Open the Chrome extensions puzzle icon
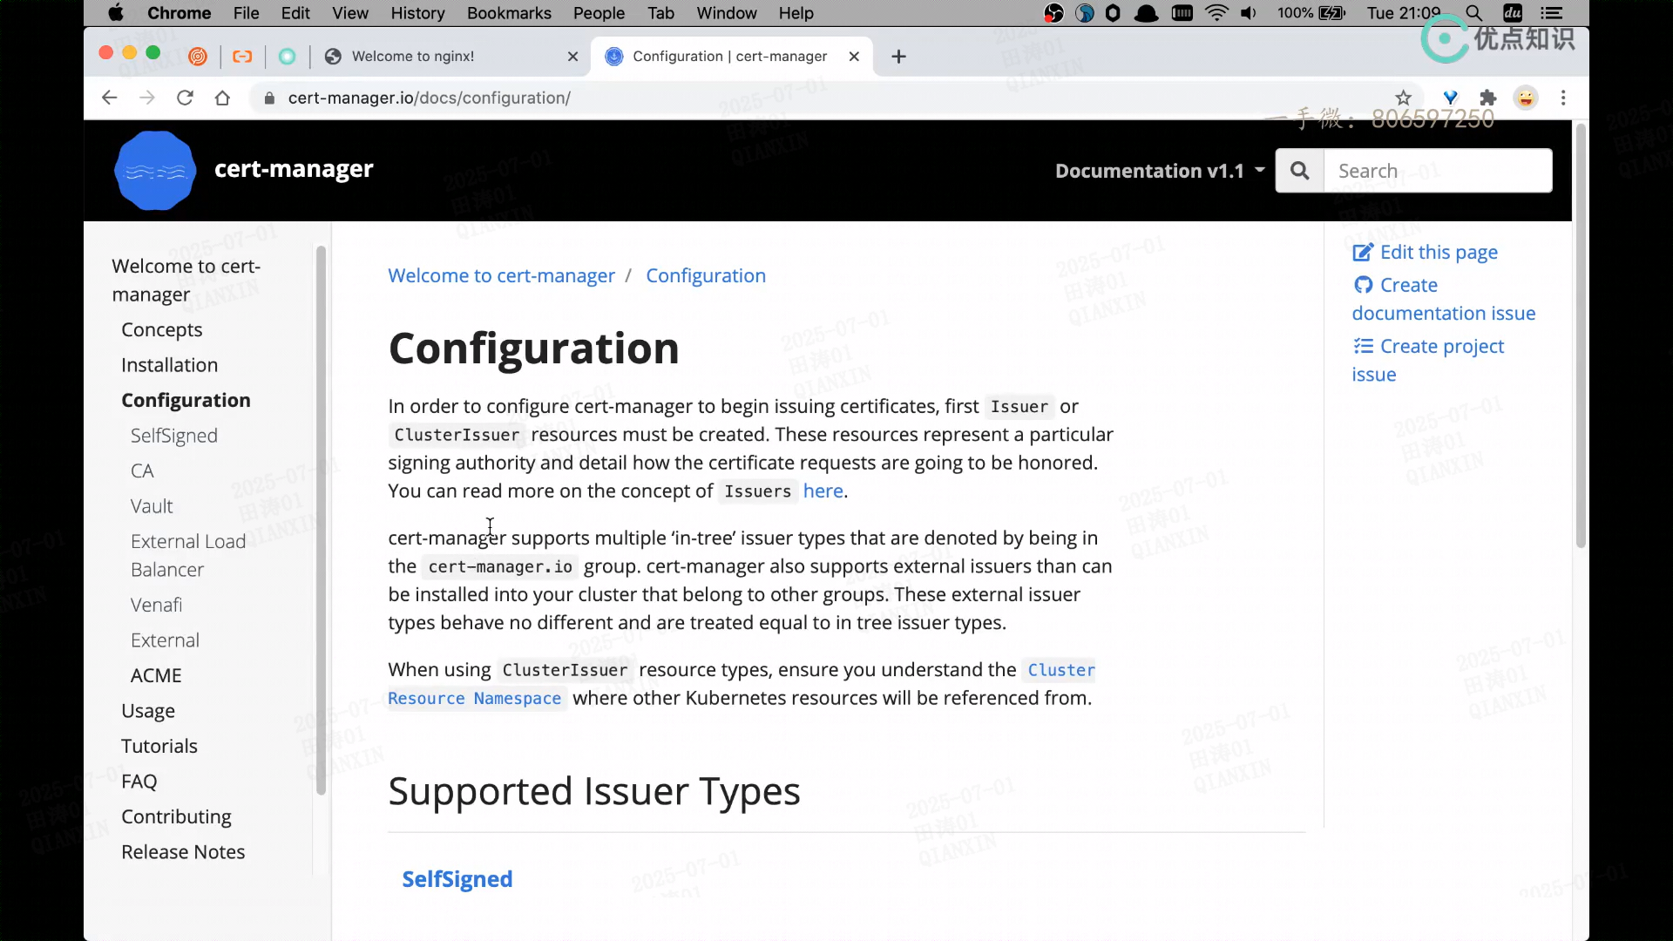Viewport: 1673px width, 941px height. [x=1488, y=98]
